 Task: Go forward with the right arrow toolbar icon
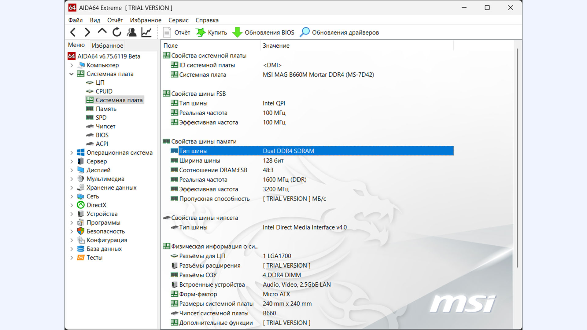(87, 32)
